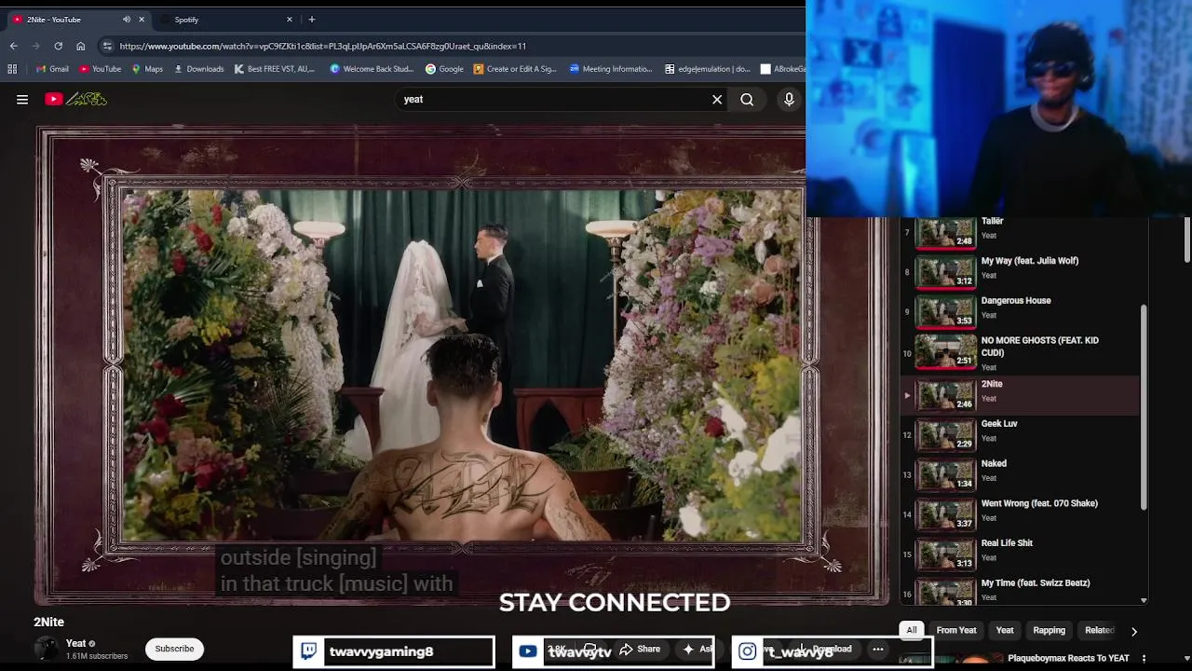The width and height of the screenshot is (1192, 671).
Task: Play 'Dangerous House' from the playlist
Action: point(1020,313)
